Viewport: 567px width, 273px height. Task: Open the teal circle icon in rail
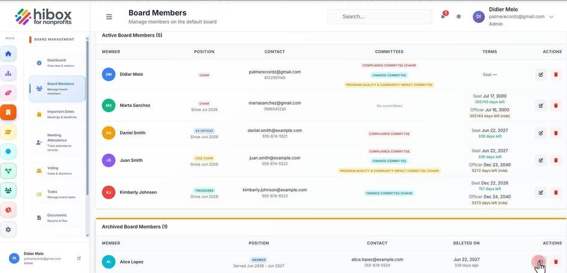[8, 151]
